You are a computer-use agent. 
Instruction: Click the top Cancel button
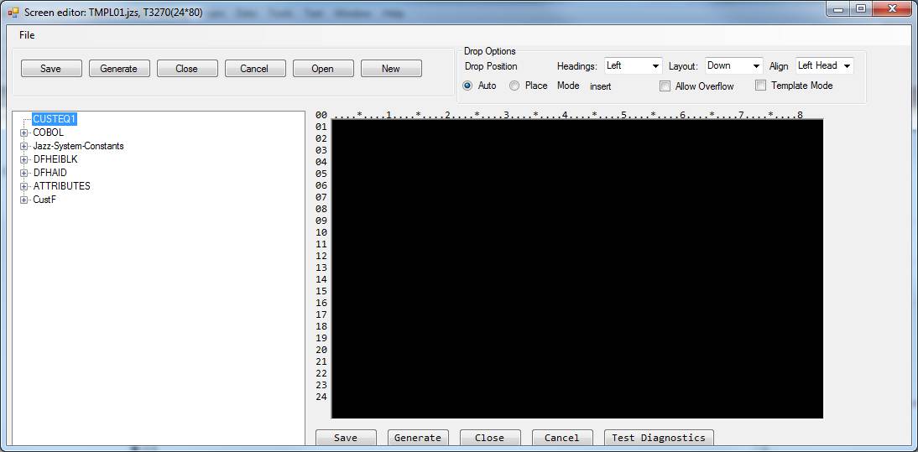coord(255,69)
